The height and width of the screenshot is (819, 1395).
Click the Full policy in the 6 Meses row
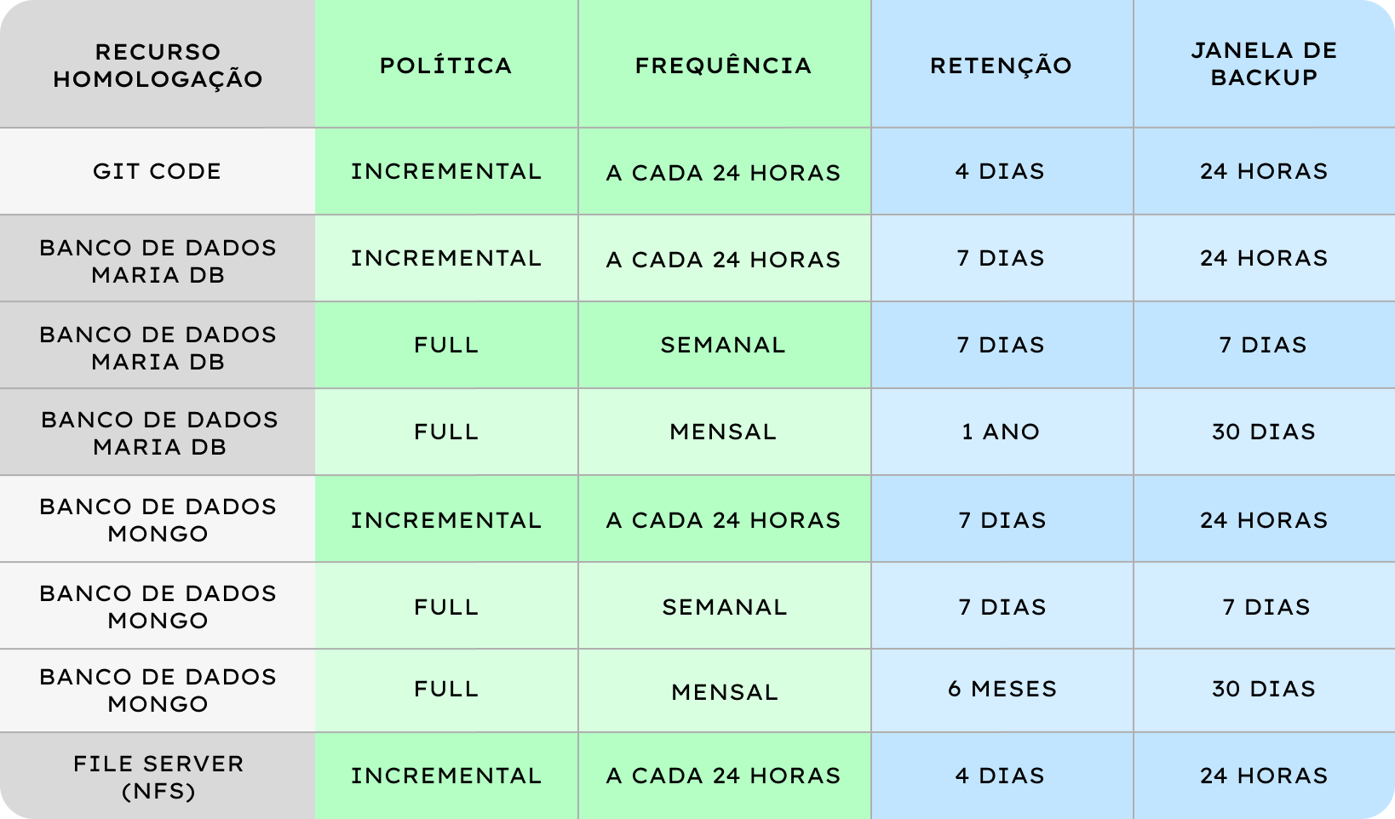pos(446,689)
